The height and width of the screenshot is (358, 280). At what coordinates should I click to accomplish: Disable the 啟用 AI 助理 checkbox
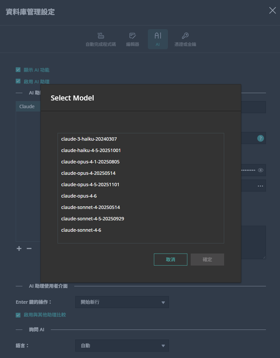pos(18,81)
